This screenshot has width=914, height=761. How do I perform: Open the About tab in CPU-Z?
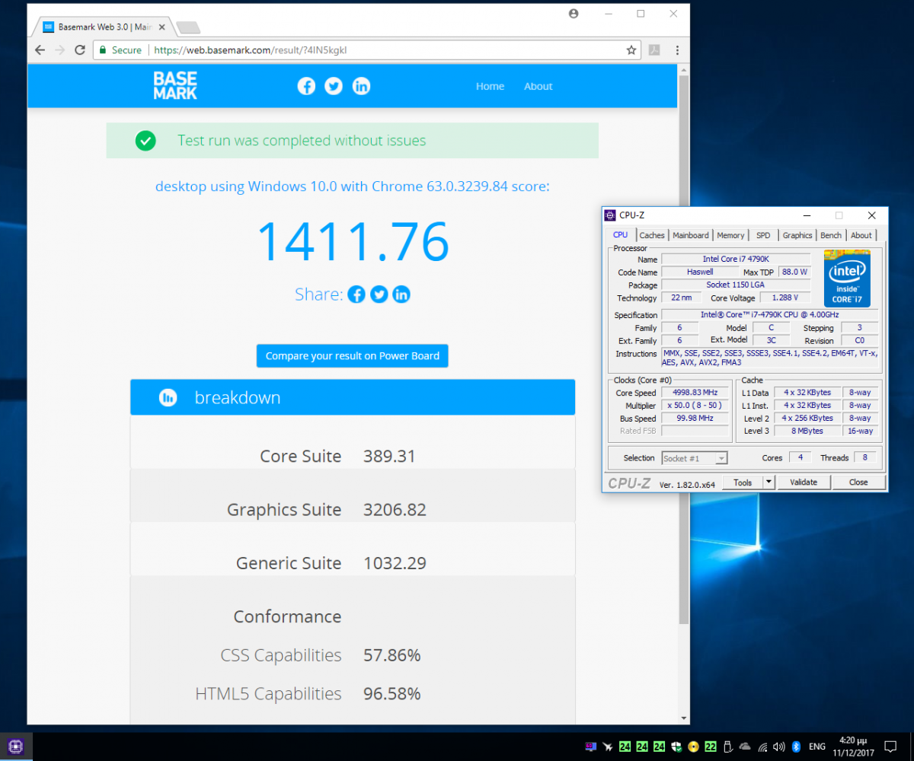click(861, 235)
